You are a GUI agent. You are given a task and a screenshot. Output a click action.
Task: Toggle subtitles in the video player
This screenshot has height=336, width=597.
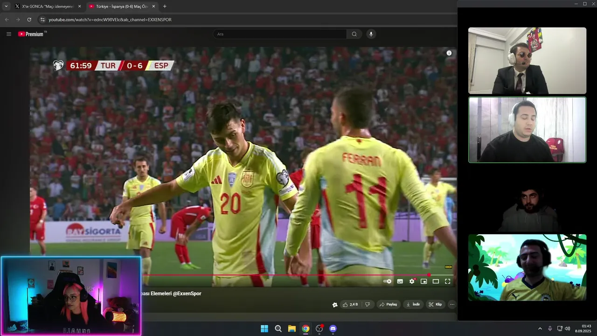pyautogui.click(x=400, y=281)
